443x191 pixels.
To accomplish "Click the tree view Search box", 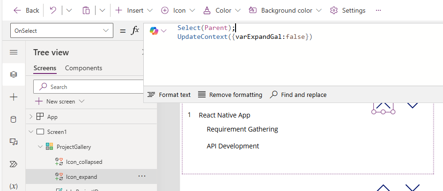I will 89,87.
